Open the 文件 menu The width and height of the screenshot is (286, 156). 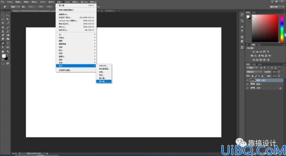10,2
